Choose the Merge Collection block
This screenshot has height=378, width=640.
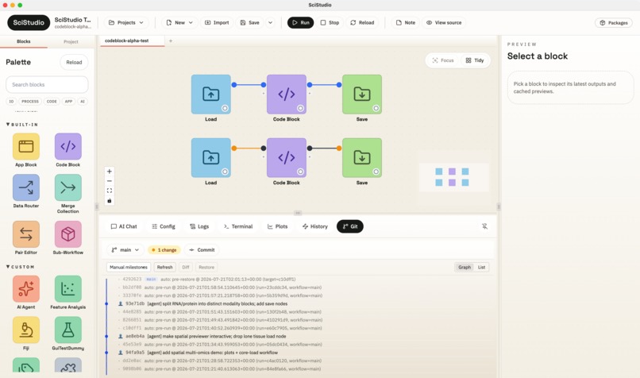coord(67,187)
